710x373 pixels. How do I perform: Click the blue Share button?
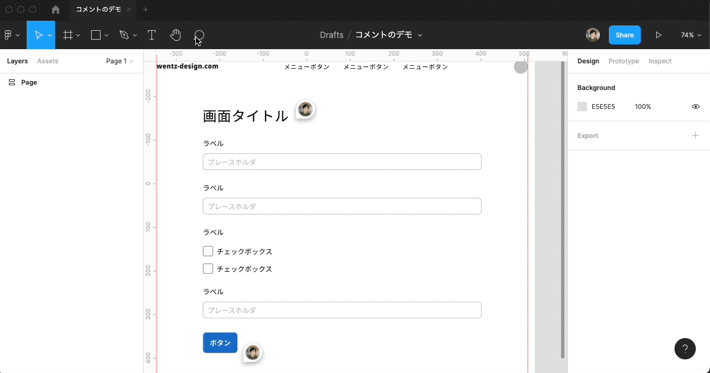[624, 35]
